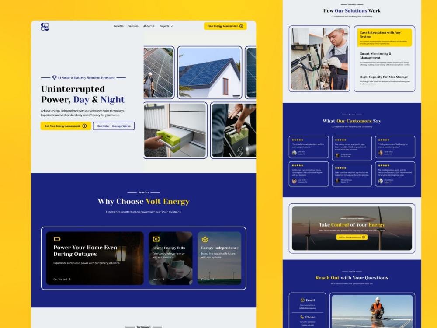
Task: Click money icon on Lower Energy Bills card
Action: coord(156,239)
